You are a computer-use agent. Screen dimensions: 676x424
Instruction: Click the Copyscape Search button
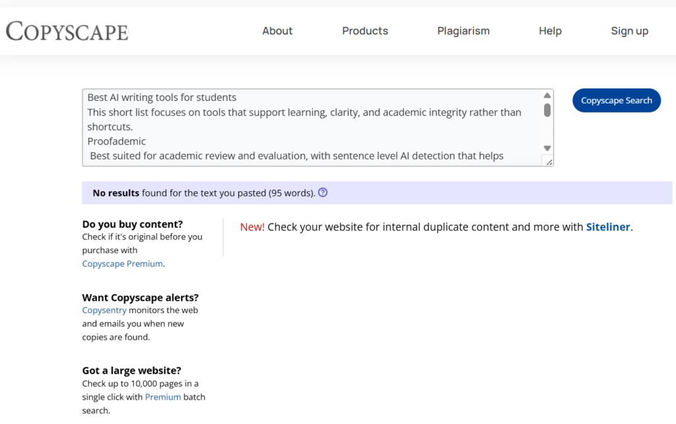(616, 100)
